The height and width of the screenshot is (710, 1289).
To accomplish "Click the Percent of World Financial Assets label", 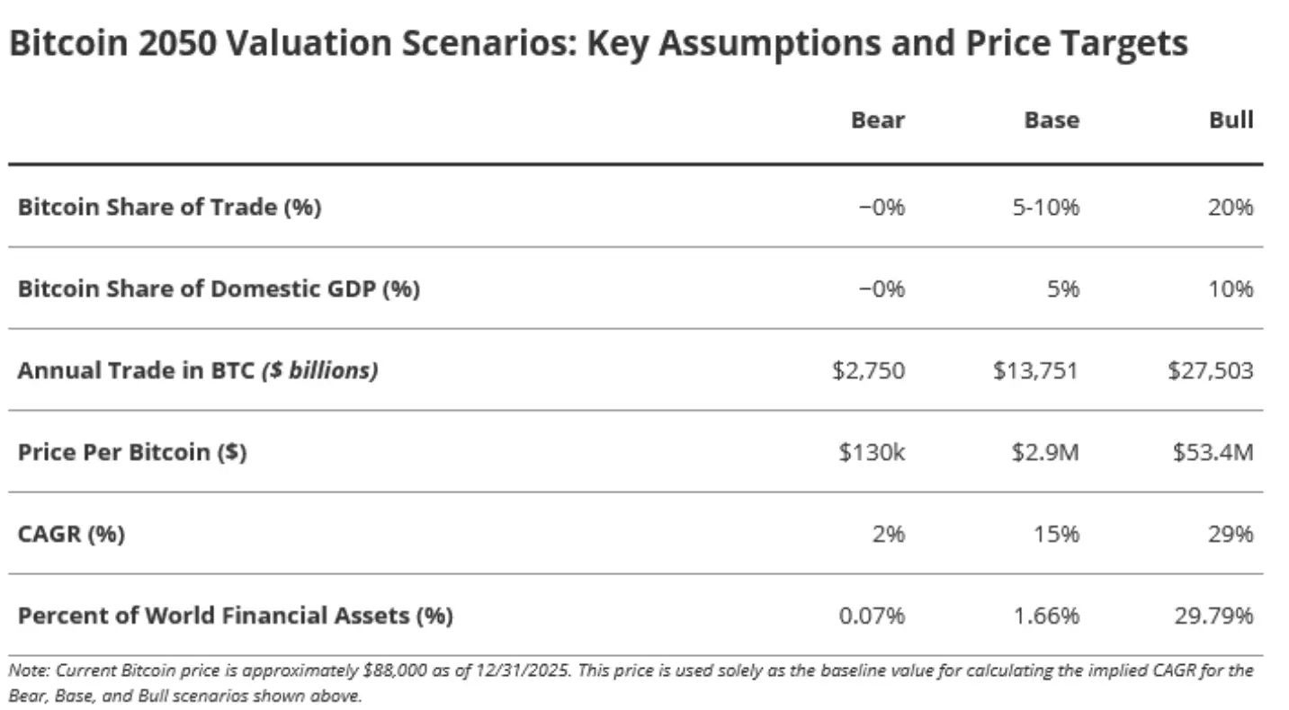I will [236, 616].
